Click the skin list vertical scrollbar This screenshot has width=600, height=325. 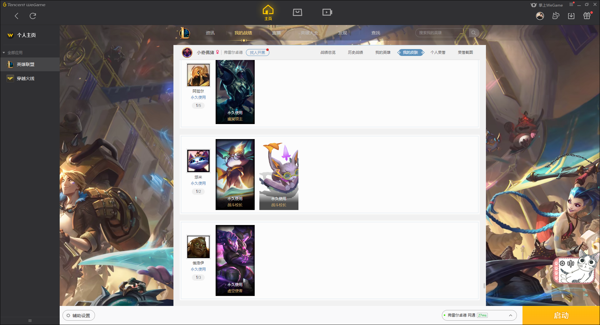tap(484, 286)
